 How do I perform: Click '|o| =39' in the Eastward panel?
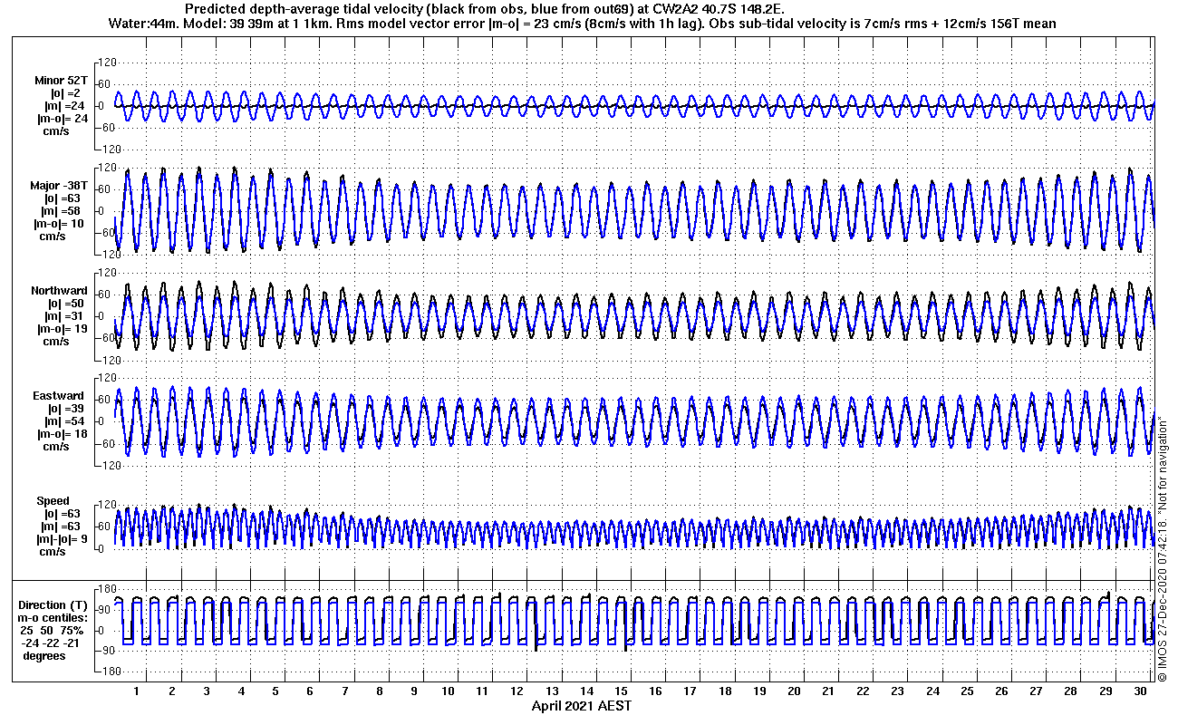coord(64,409)
